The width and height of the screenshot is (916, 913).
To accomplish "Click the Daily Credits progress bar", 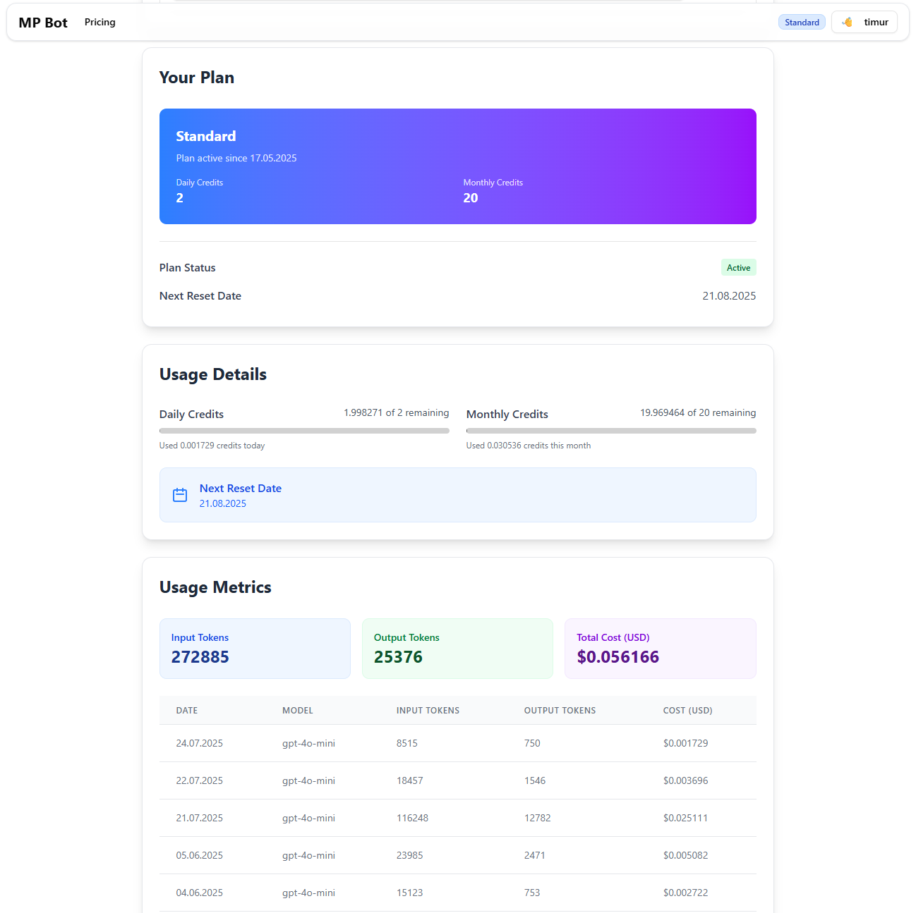I will 304,430.
